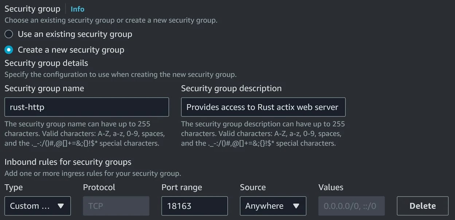
Task: Open the Source dropdown set to Anywhere
Action: coord(273,206)
